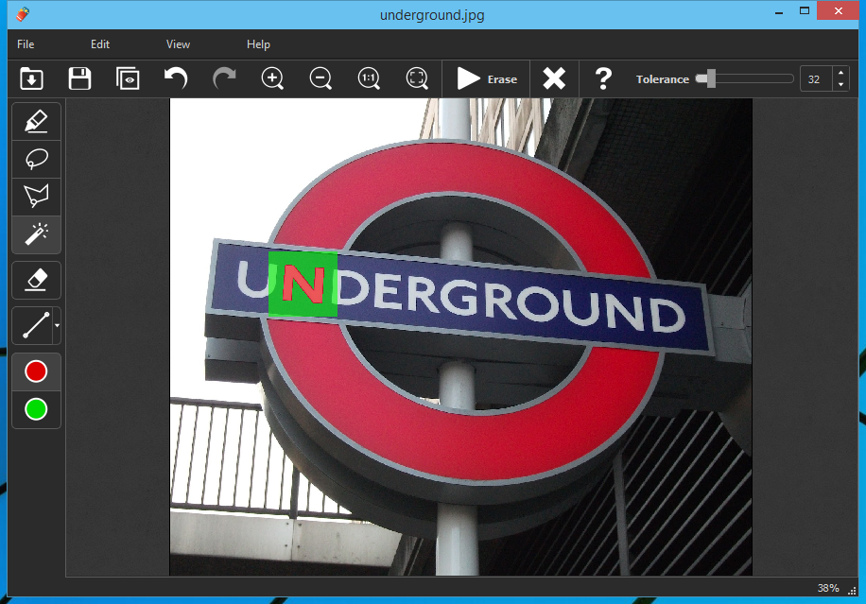Fit the image to the window
The width and height of the screenshot is (866, 604).
(417, 79)
